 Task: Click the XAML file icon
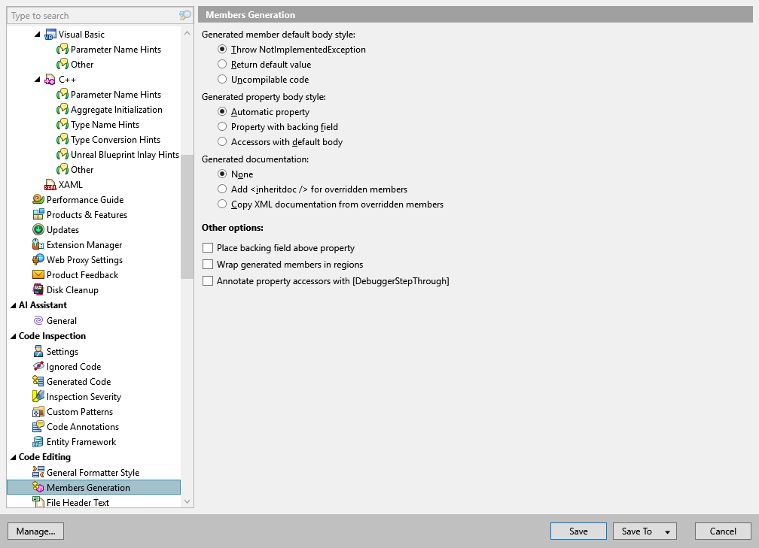click(50, 185)
